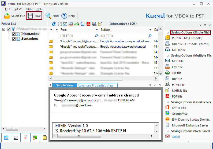Click the EML export icon above mail list
213x149 pixels.
(x=71, y=24)
